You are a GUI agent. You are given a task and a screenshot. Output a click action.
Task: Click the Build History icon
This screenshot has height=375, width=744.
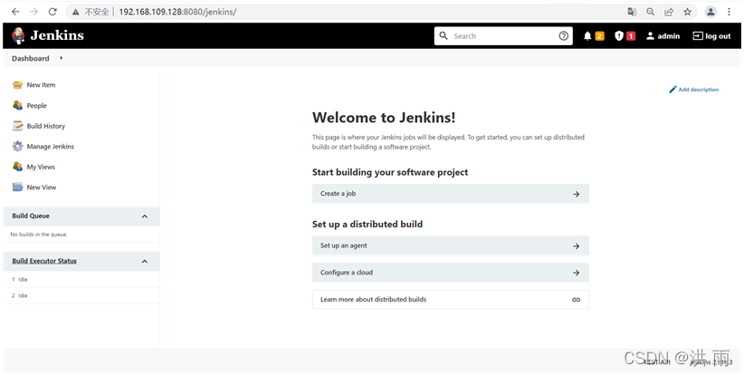[x=17, y=126]
